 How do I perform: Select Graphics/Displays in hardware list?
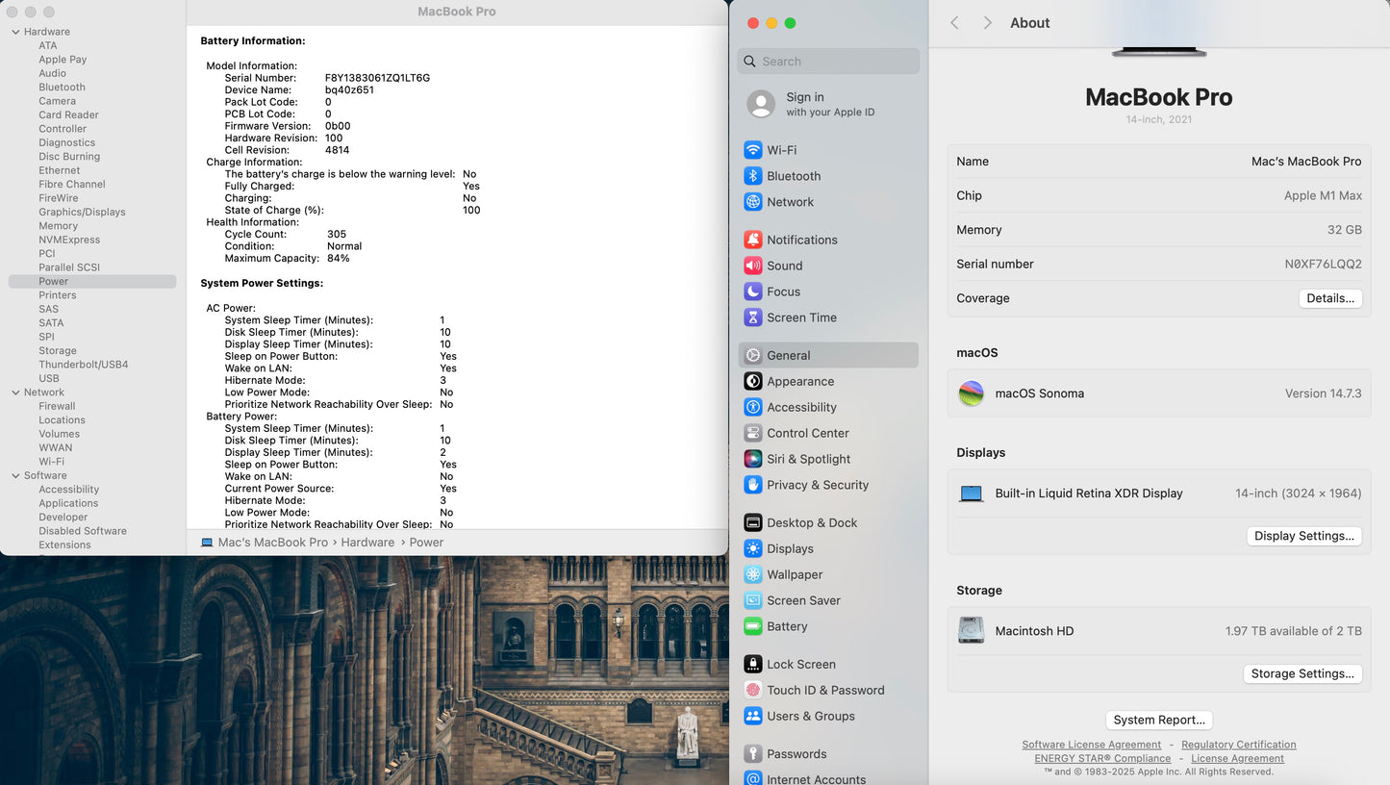point(82,212)
